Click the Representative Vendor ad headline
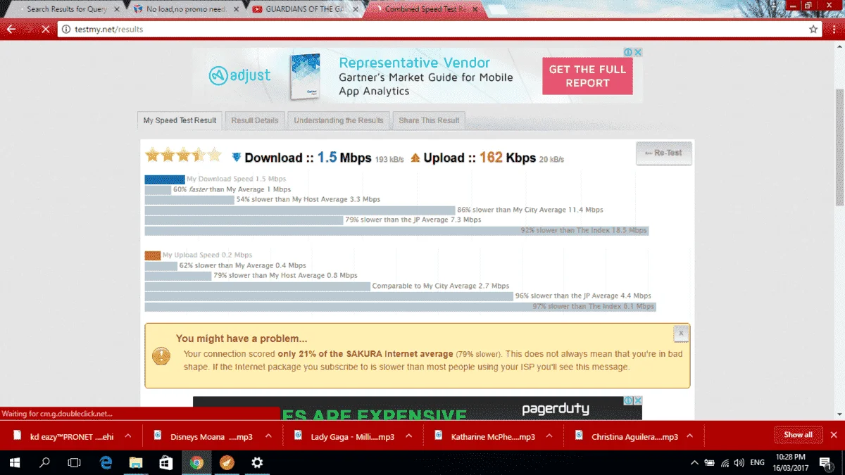The width and height of the screenshot is (845, 475). [x=414, y=63]
